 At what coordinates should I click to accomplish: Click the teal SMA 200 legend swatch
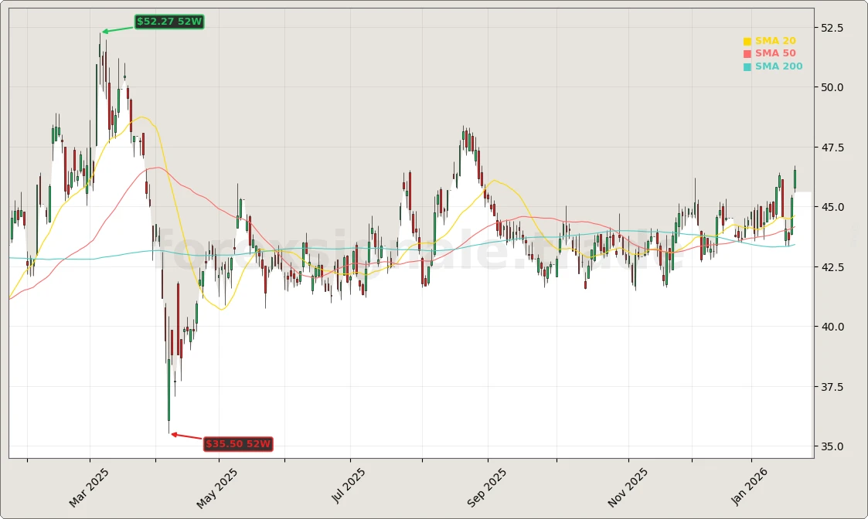click(747, 66)
